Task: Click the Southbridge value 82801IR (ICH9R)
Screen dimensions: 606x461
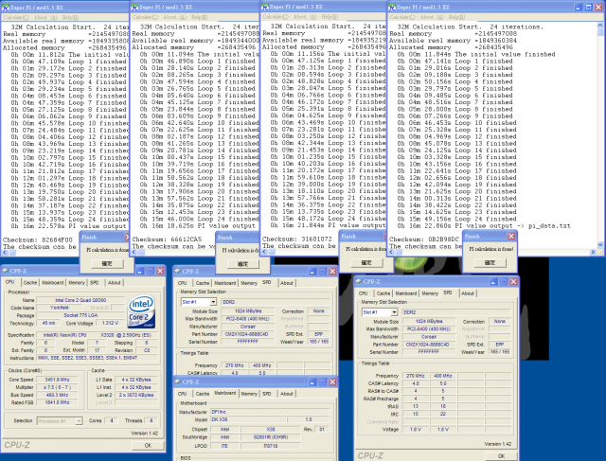Action: click(x=271, y=437)
